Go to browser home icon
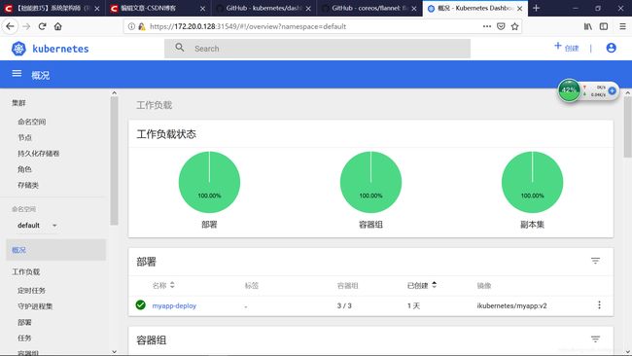632x356 pixels. (58, 26)
